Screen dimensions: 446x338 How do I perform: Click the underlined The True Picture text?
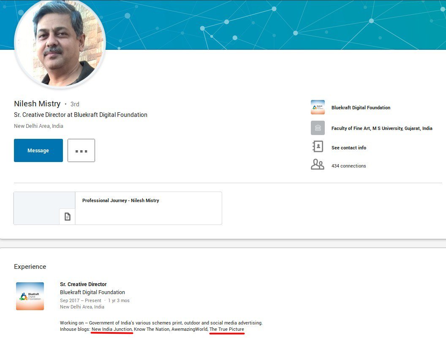227,329
